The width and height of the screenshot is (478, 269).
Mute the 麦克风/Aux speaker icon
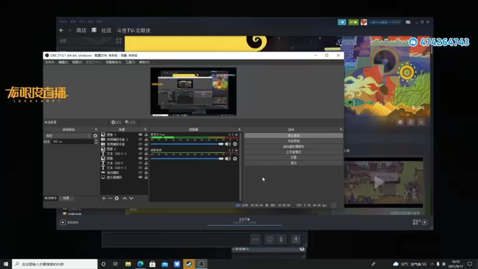click(x=228, y=144)
